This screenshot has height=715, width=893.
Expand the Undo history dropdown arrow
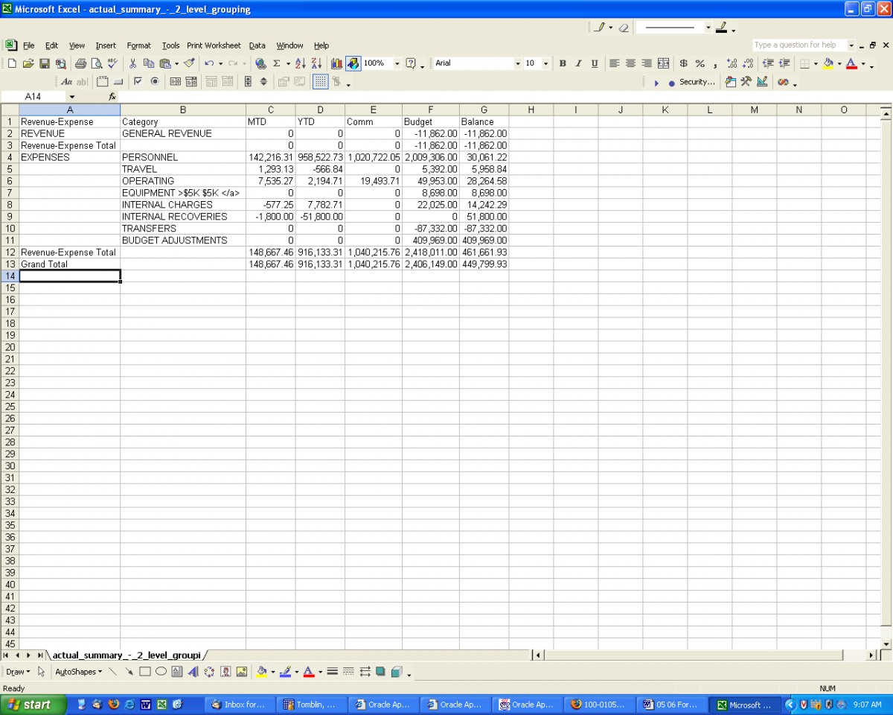coord(220,63)
